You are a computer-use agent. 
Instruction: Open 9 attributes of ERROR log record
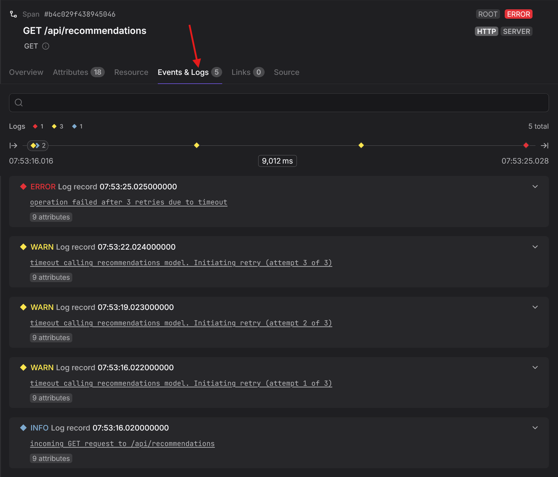pyautogui.click(x=51, y=217)
